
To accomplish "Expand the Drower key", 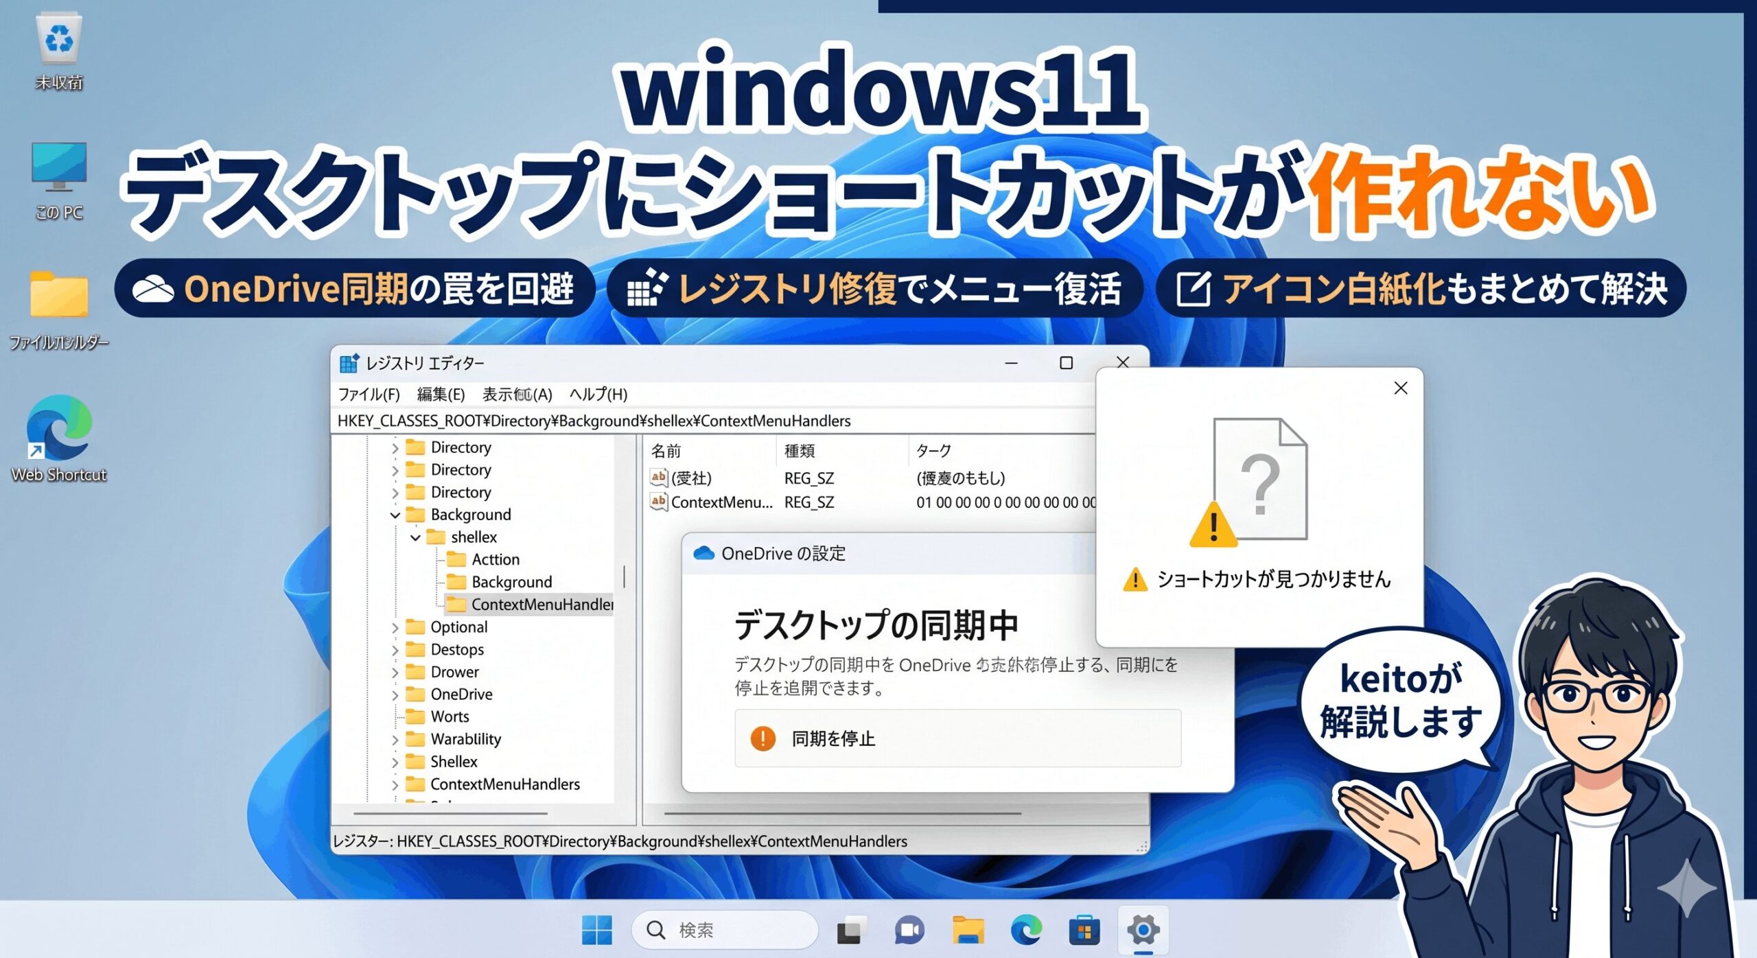I will [395, 673].
